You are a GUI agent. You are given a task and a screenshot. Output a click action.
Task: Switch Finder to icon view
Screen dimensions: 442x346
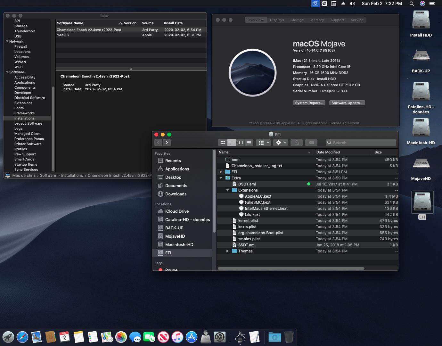click(x=223, y=143)
